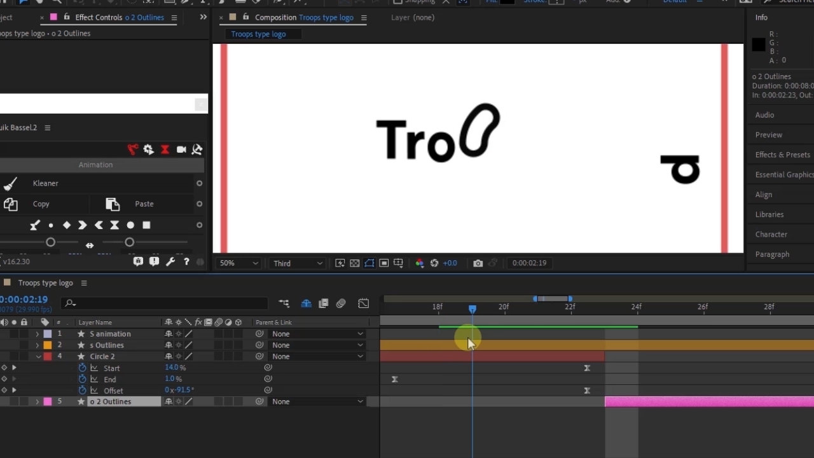Open parent dropdown for o 2 Outlines
This screenshot has width=814, height=458.
pos(317,402)
